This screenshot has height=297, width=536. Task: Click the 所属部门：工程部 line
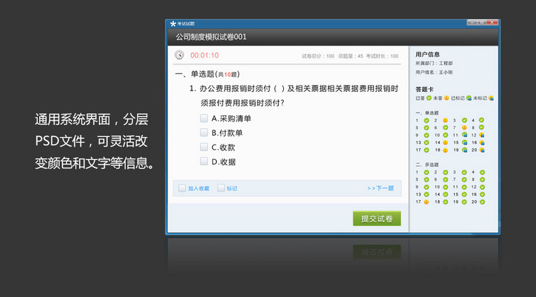[x=434, y=64]
